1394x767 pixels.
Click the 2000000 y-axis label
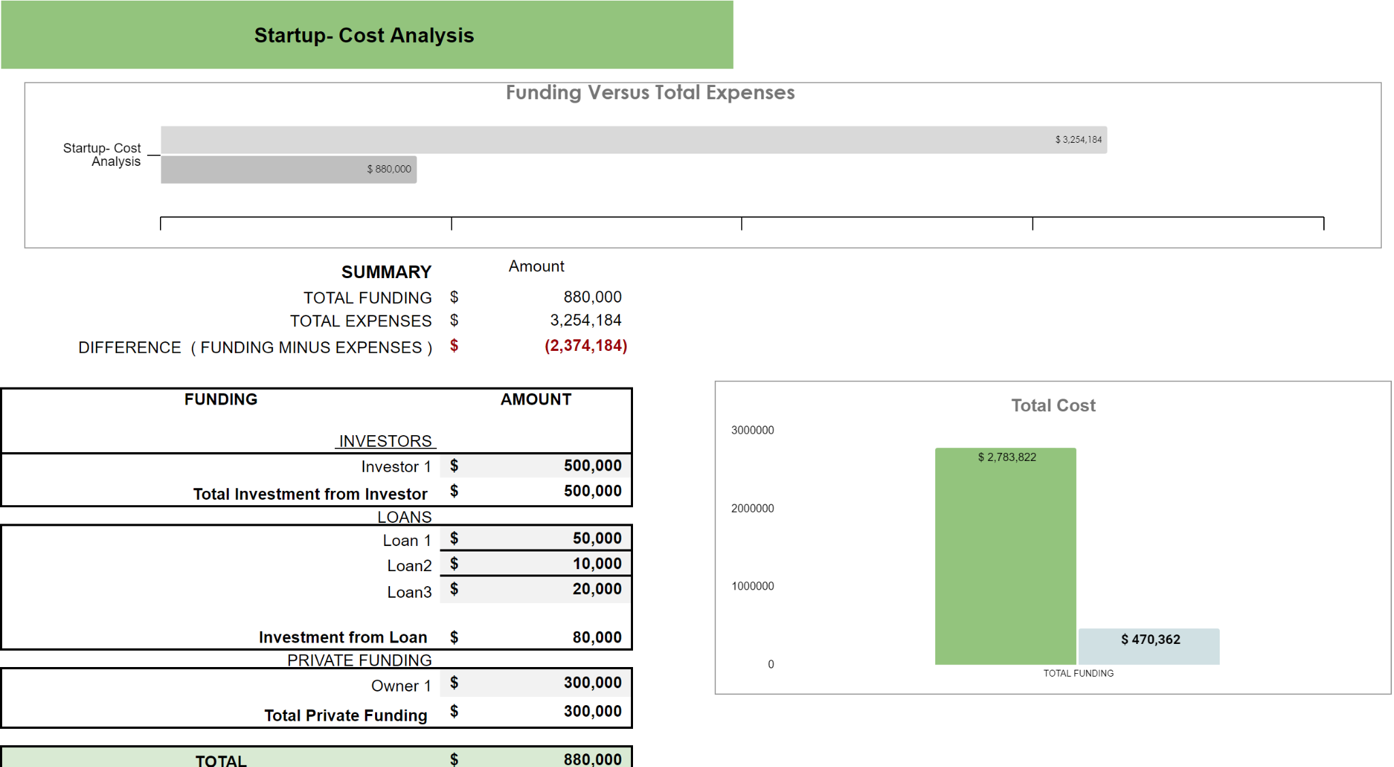click(752, 508)
